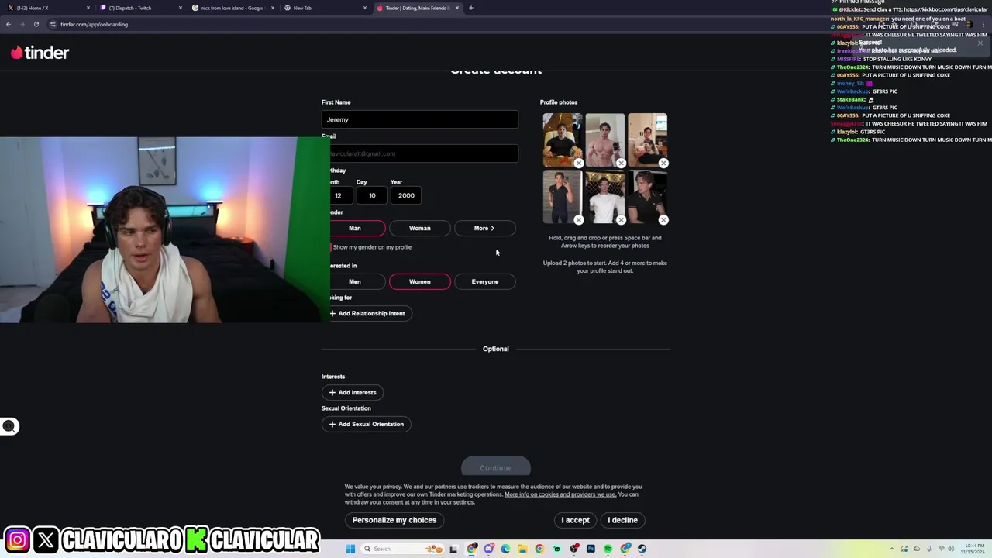992x558 pixels.
Task: Open a new browser tab with plus
Action: point(470,8)
